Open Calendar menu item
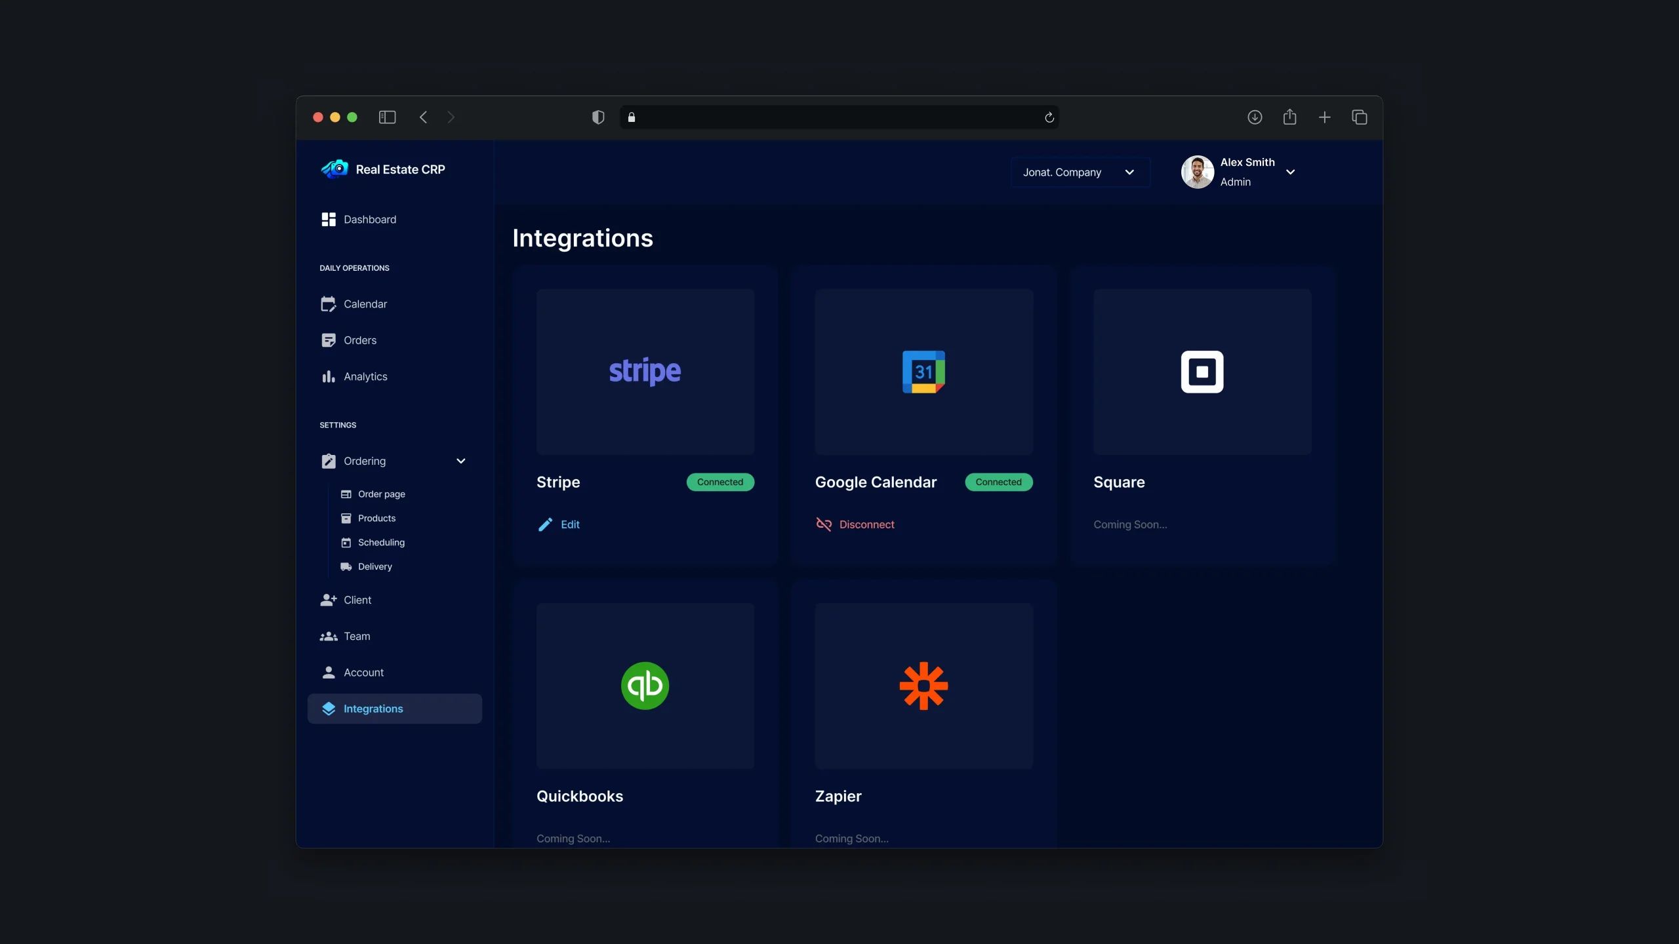This screenshot has height=944, width=1679. (395, 304)
